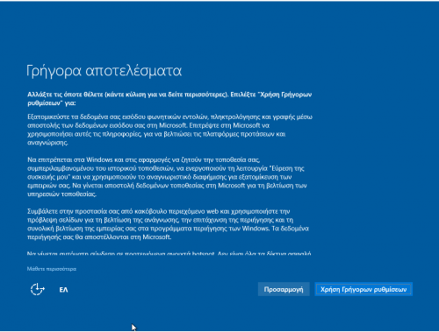Click paragraph starting with Συμβάλετε στην προστασία
This screenshot has height=332, width=439.
pos(168,224)
